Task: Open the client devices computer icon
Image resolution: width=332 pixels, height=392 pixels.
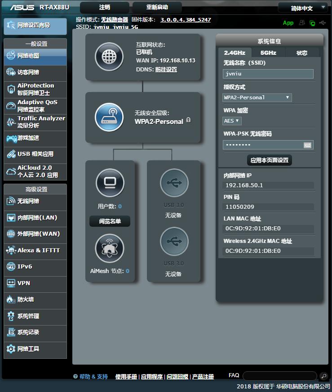Action: [110, 183]
